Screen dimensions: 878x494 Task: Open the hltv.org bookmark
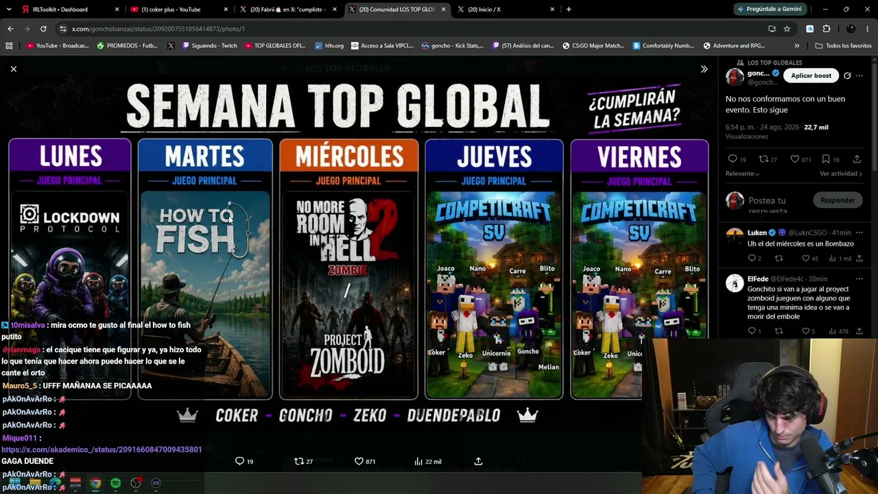329,46
